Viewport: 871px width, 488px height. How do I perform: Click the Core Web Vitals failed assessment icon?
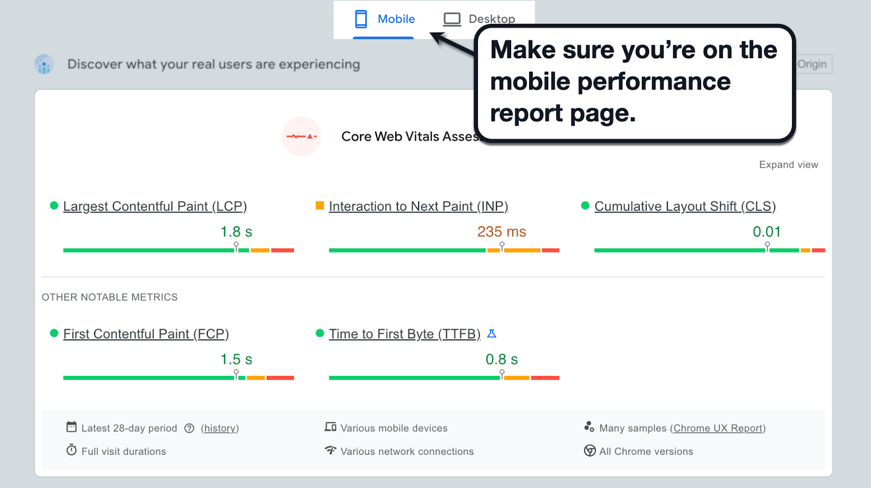302,137
